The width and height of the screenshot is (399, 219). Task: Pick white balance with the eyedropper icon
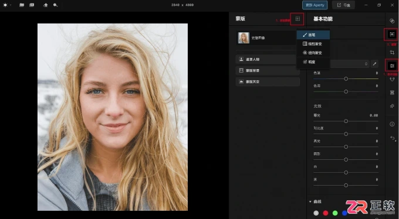[374, 64]
